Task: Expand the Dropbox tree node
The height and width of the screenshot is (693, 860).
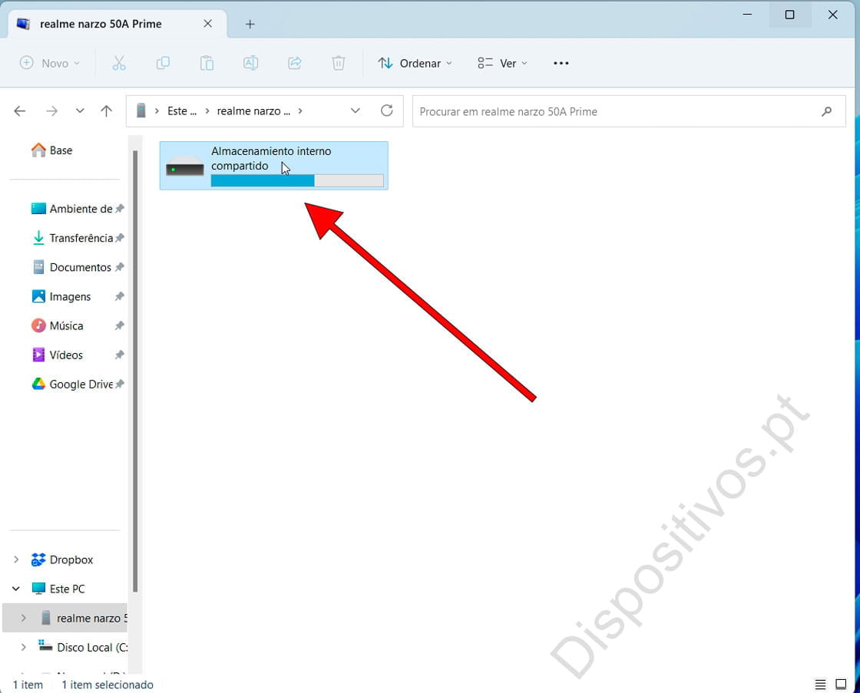Action: (16, 559)
